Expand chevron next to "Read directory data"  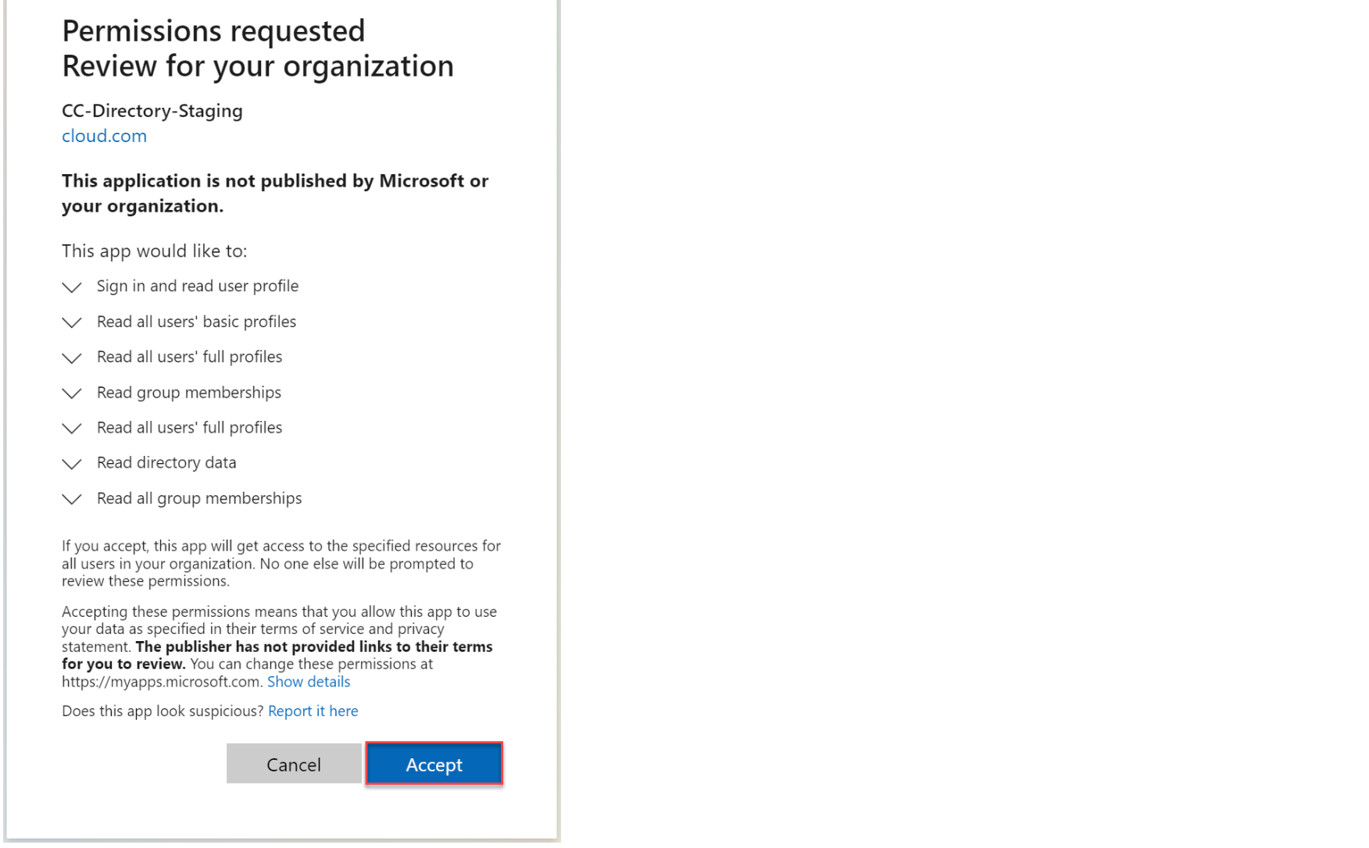(72, 464)
